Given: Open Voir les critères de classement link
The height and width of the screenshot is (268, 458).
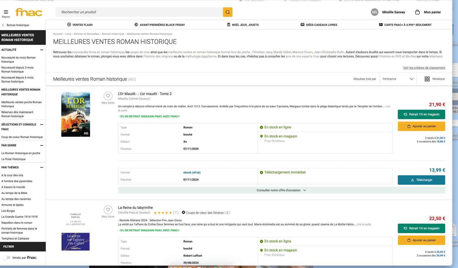Looking at the screenshot, I should pos(424,68).
